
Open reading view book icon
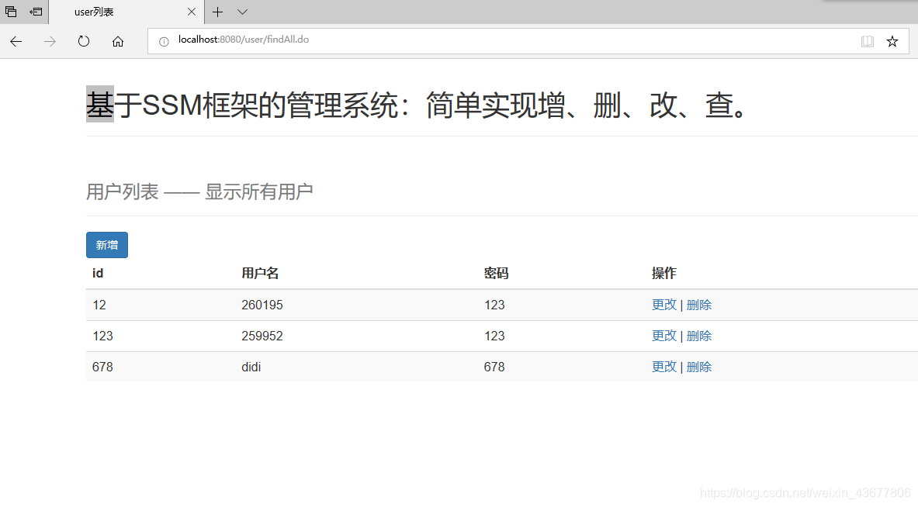(x=868, y=42)
